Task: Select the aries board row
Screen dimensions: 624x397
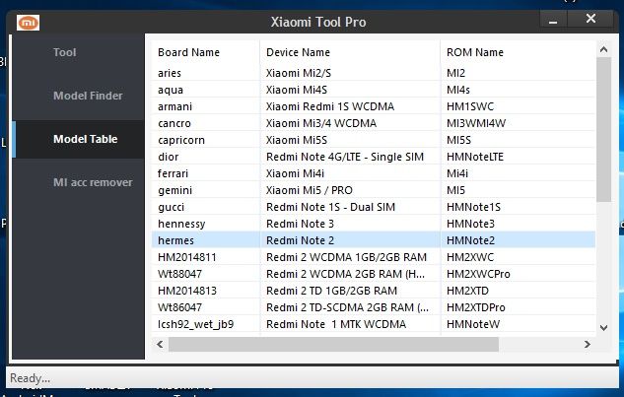Action: (x=170, y=73)
